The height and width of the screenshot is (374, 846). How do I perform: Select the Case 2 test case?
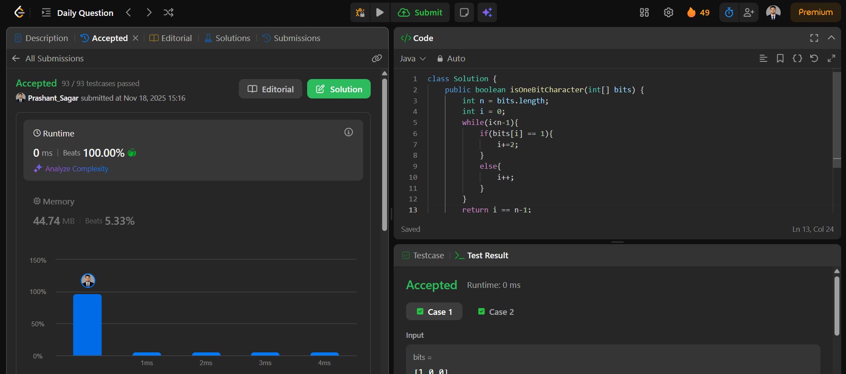pos(496,312)
